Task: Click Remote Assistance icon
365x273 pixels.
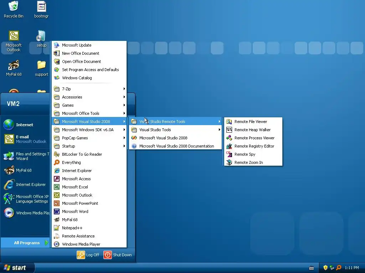Action: click(x=57, y=236)
